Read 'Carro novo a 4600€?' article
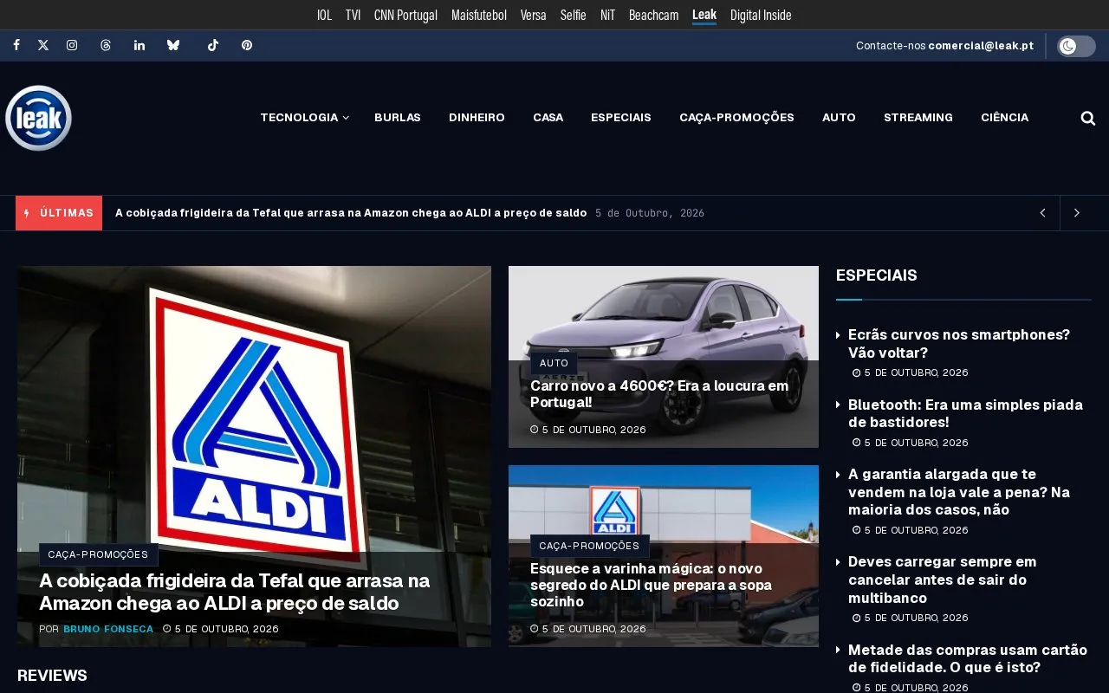This screenshot has width=1109, height=693. (659, 394)
